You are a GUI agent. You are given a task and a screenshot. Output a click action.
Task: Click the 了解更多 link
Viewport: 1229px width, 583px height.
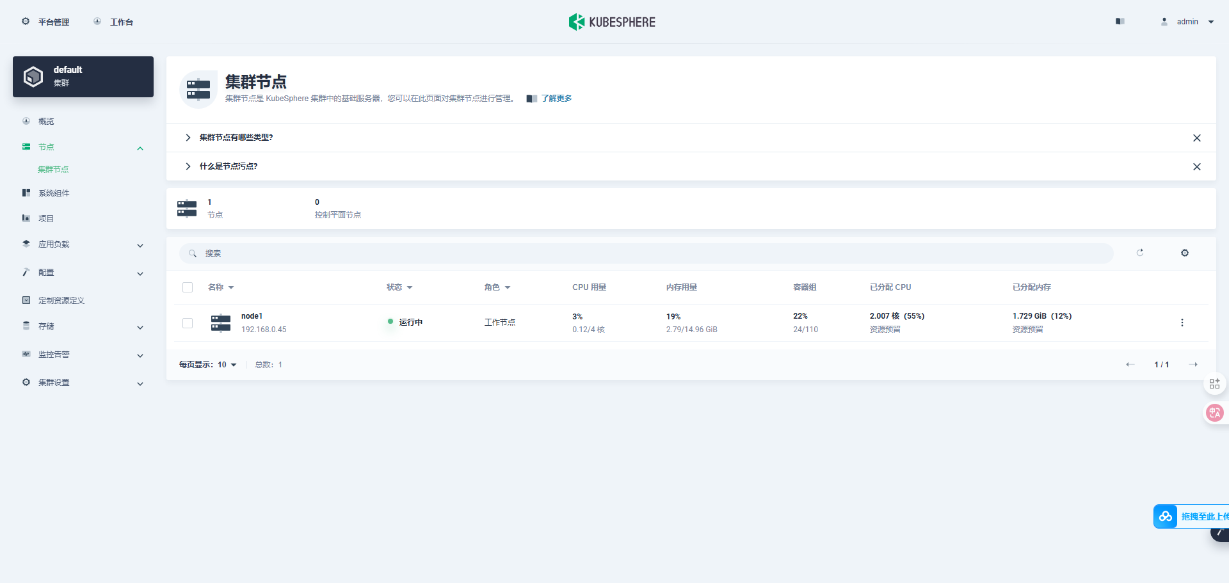click(556, 99)
